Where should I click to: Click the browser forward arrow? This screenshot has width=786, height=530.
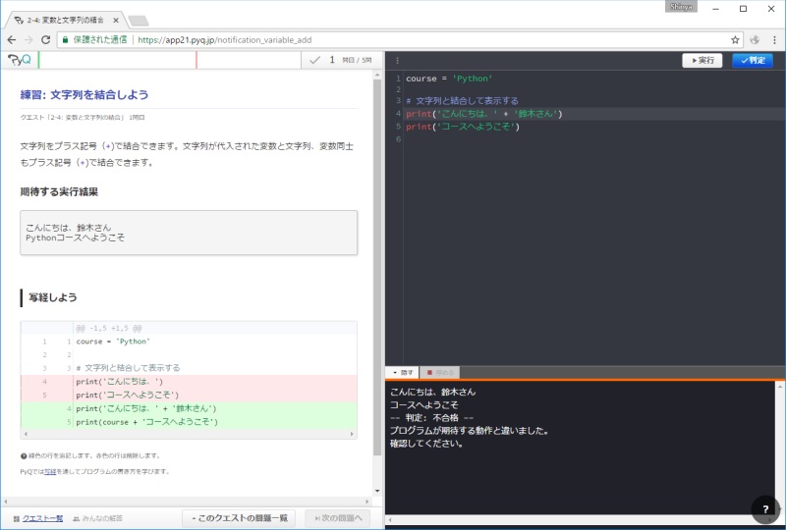coord(28,40)
